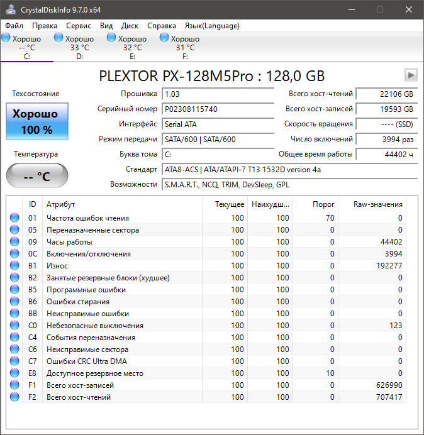The image size is (424, 435).
Task: Click the firmware field showing 1.03
Action: pos(218,94)
